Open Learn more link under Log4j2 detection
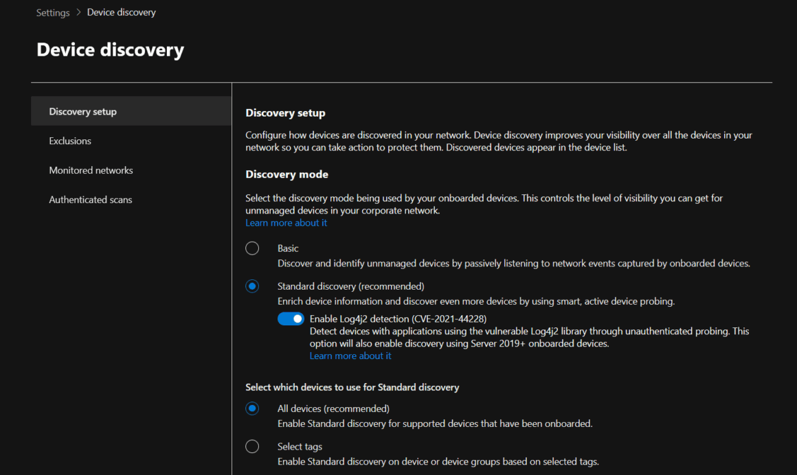The width and height of the screenshot is (797, 475). point(350,356)
